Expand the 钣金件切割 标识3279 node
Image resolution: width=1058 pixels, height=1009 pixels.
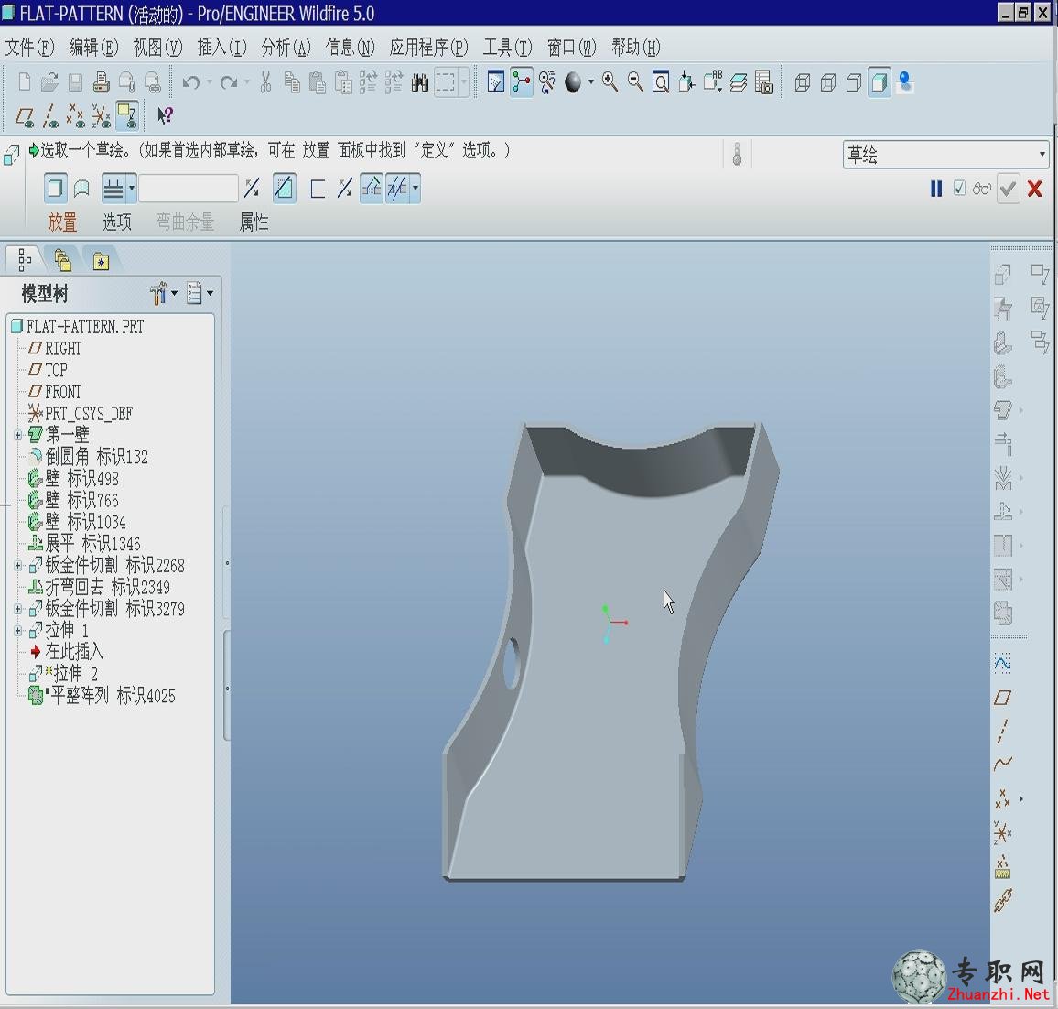click(x=18, y=609)
